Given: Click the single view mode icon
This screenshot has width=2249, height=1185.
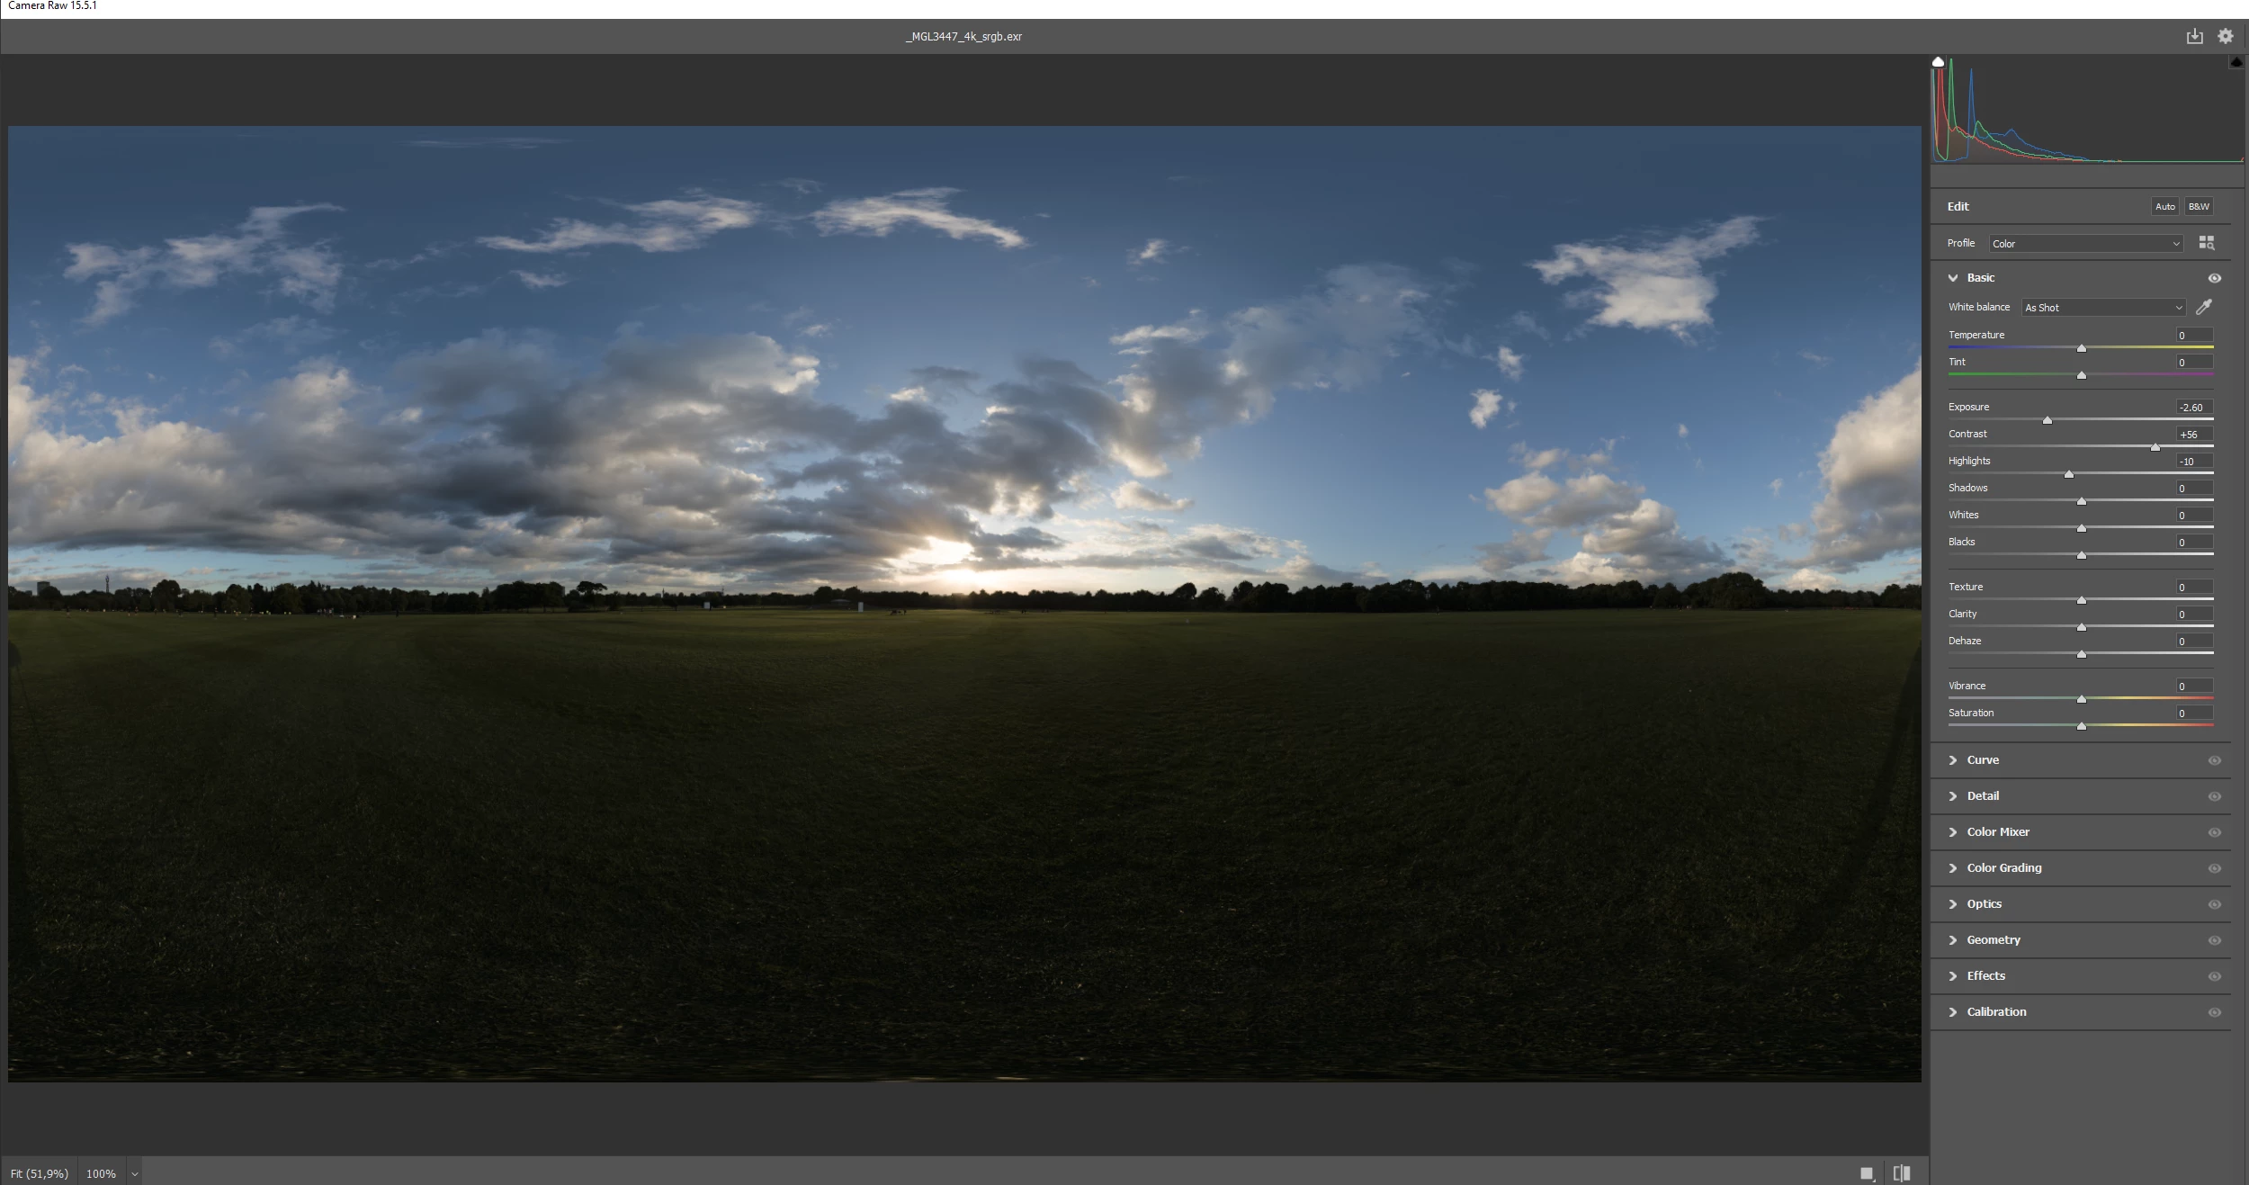Looking at the screenshot, I should (1867, 1173).
